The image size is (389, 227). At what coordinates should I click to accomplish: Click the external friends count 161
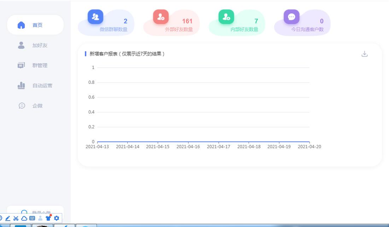(187, 21)
